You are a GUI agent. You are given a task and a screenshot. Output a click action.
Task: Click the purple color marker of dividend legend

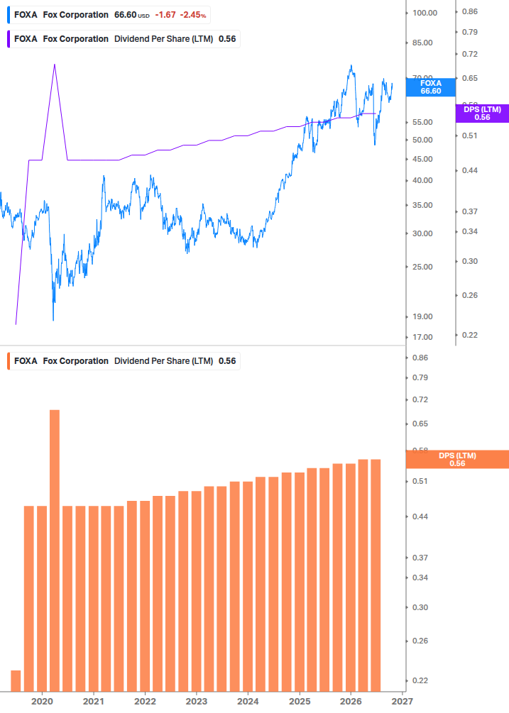pyautogui.click(x=9, y=39)
